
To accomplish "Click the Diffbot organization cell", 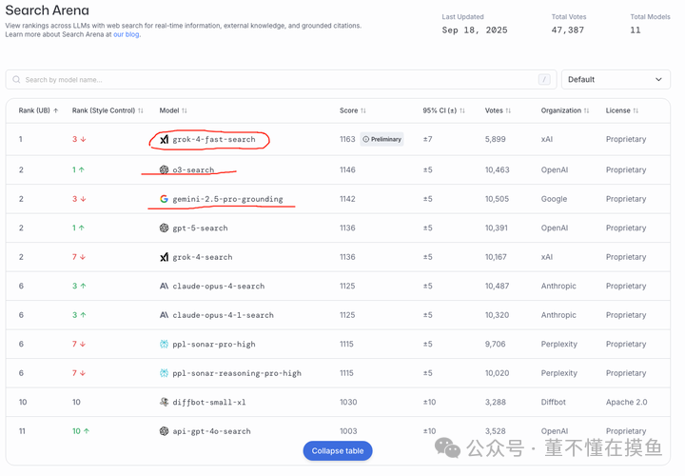I will coord(553,402).
